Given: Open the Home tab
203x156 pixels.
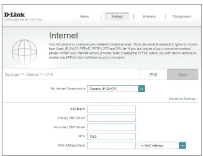Looking at the screenshot, I should (x=85, y=16).
